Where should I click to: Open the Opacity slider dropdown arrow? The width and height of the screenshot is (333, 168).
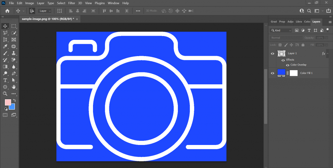click(326, 38)
